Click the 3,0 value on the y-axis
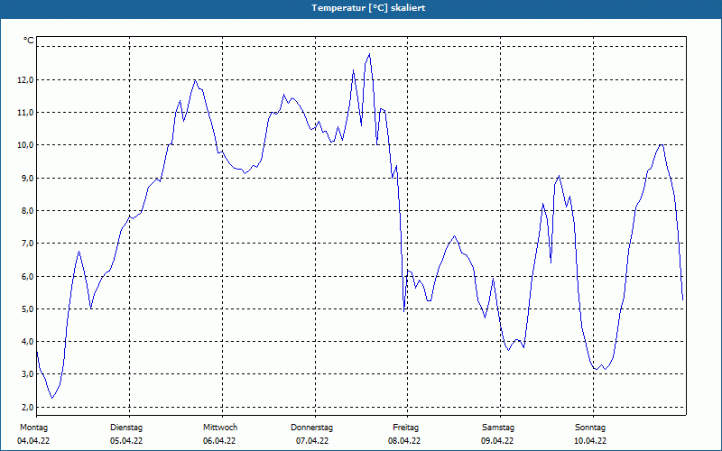Screen dimensions: 722x451 coord(28,374)
